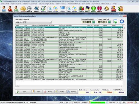
Task: Open the AJUDA menu
Action: [115, 4]
